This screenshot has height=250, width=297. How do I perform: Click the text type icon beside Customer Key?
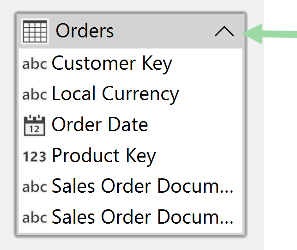(x=35, y=64)
